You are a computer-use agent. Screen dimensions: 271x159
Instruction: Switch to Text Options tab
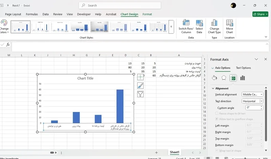click(x=243, y=68)
